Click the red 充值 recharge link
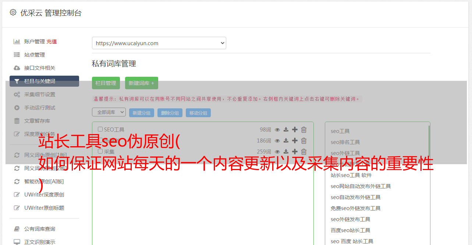Viewport: 472px width, 245px height. tap(52, 42)
